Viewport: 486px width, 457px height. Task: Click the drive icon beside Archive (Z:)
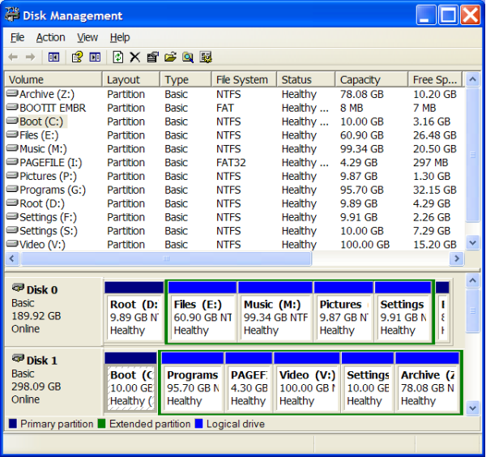click(x=12, y=93)
